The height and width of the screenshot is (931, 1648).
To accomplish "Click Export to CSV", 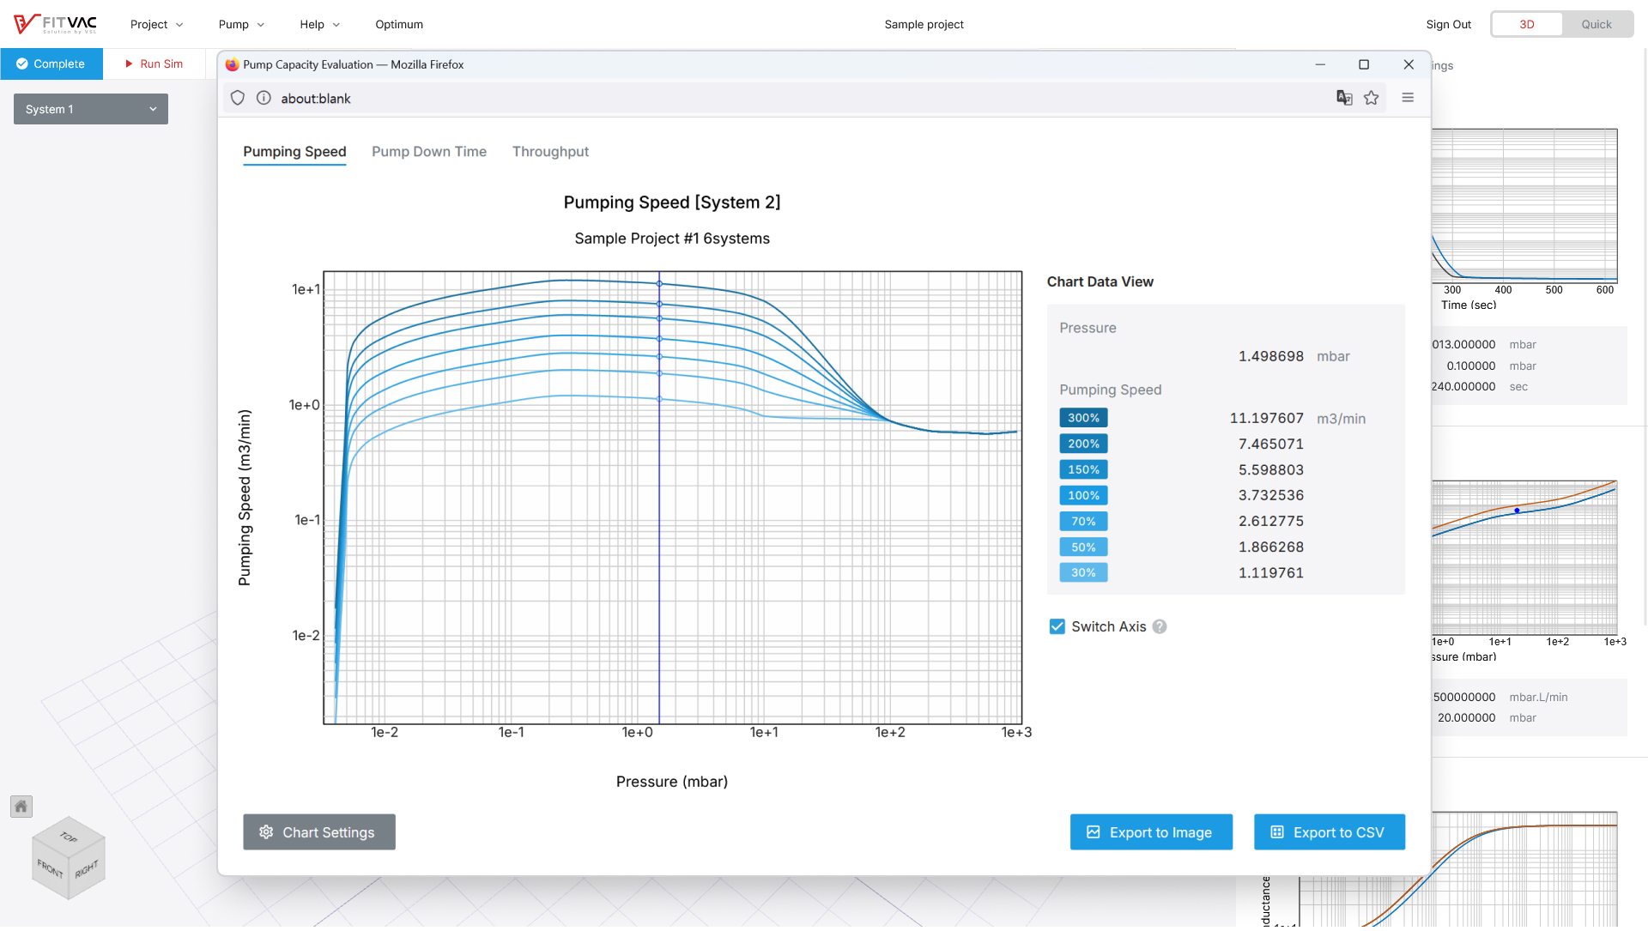I will (1330, 832).
